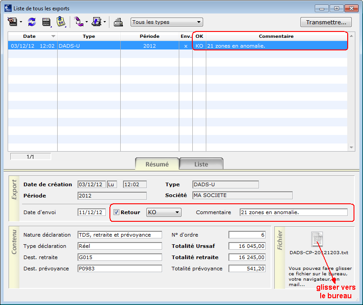Click the refresh arrows toolbar icon
363x305 pixels.
click(x=32, y=22)
